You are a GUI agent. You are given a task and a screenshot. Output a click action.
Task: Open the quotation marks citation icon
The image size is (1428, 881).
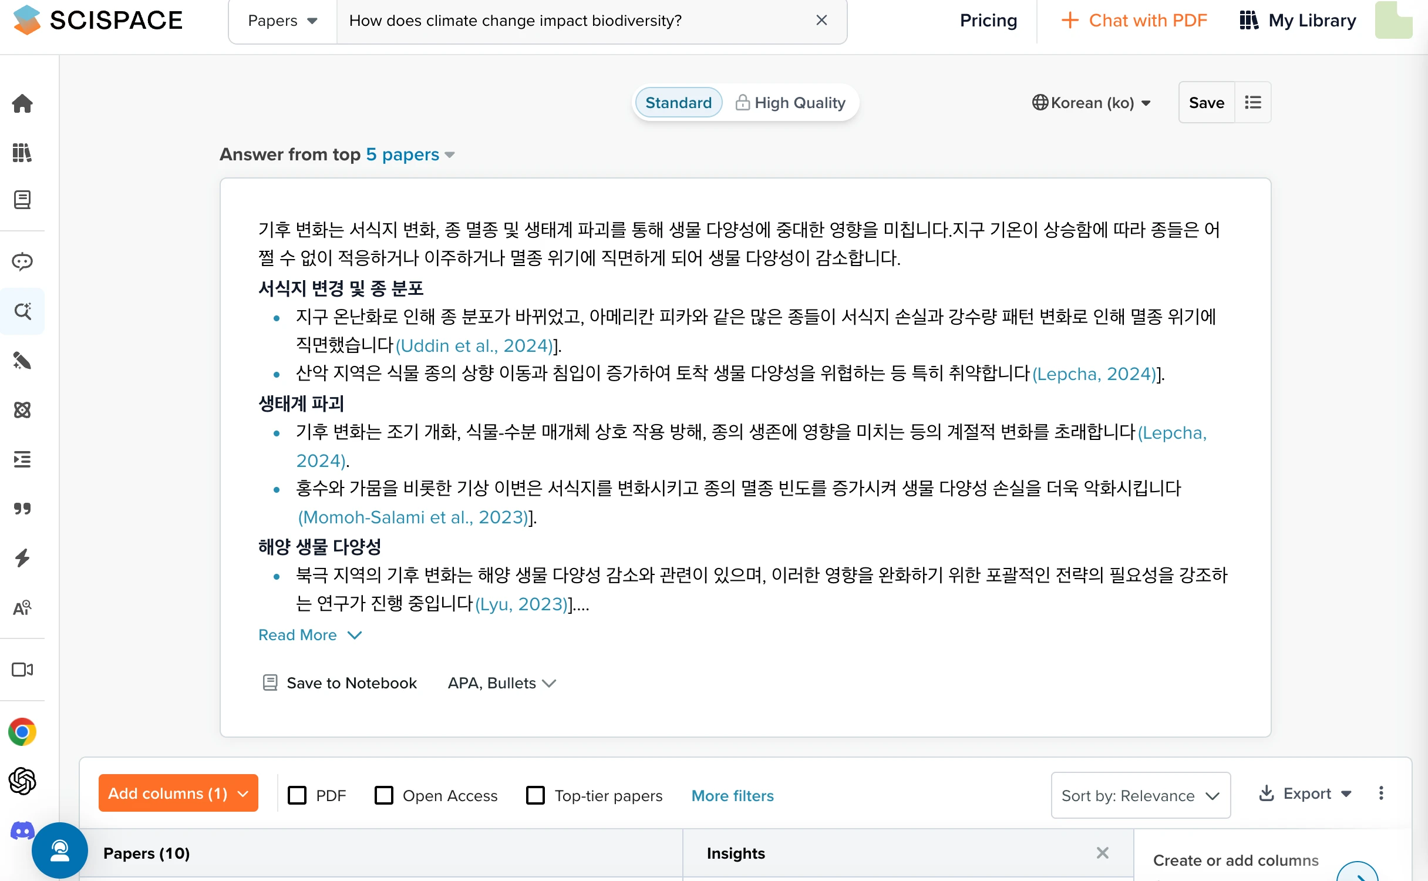[22, 509]
